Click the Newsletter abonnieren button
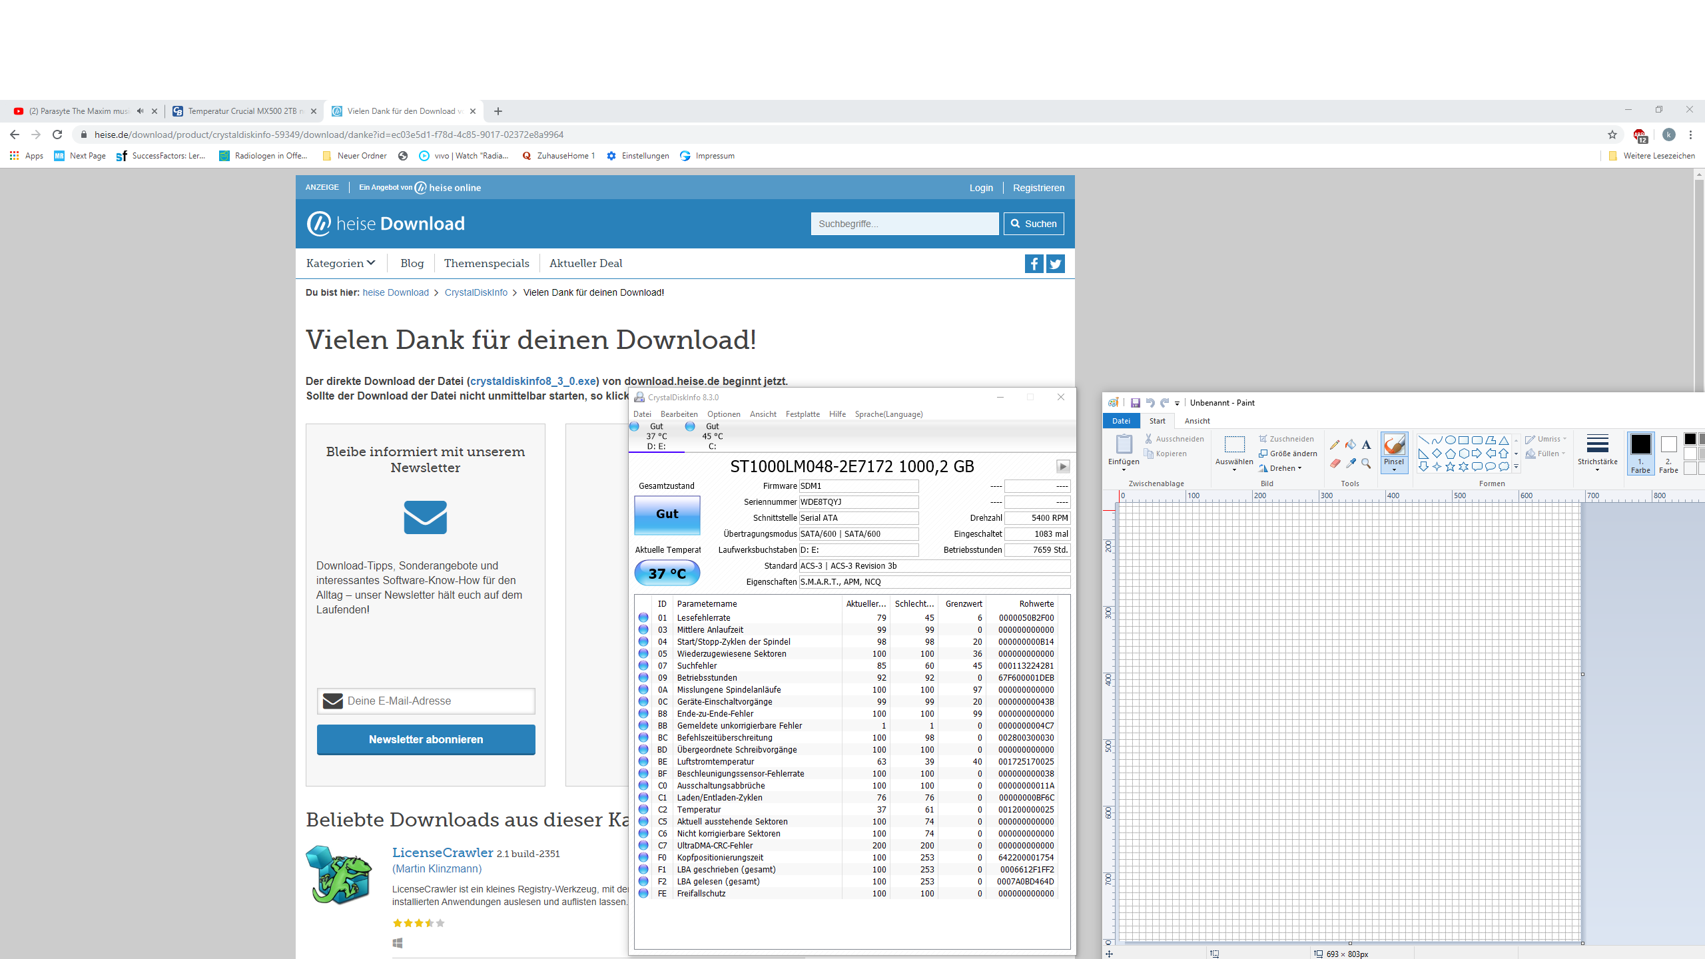 [x=426, y=739]
